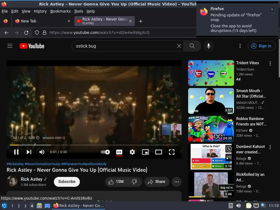Viewport: 280px width, 210px height.
Task: Seek on the video progress bar
Action: click(94, 145)
